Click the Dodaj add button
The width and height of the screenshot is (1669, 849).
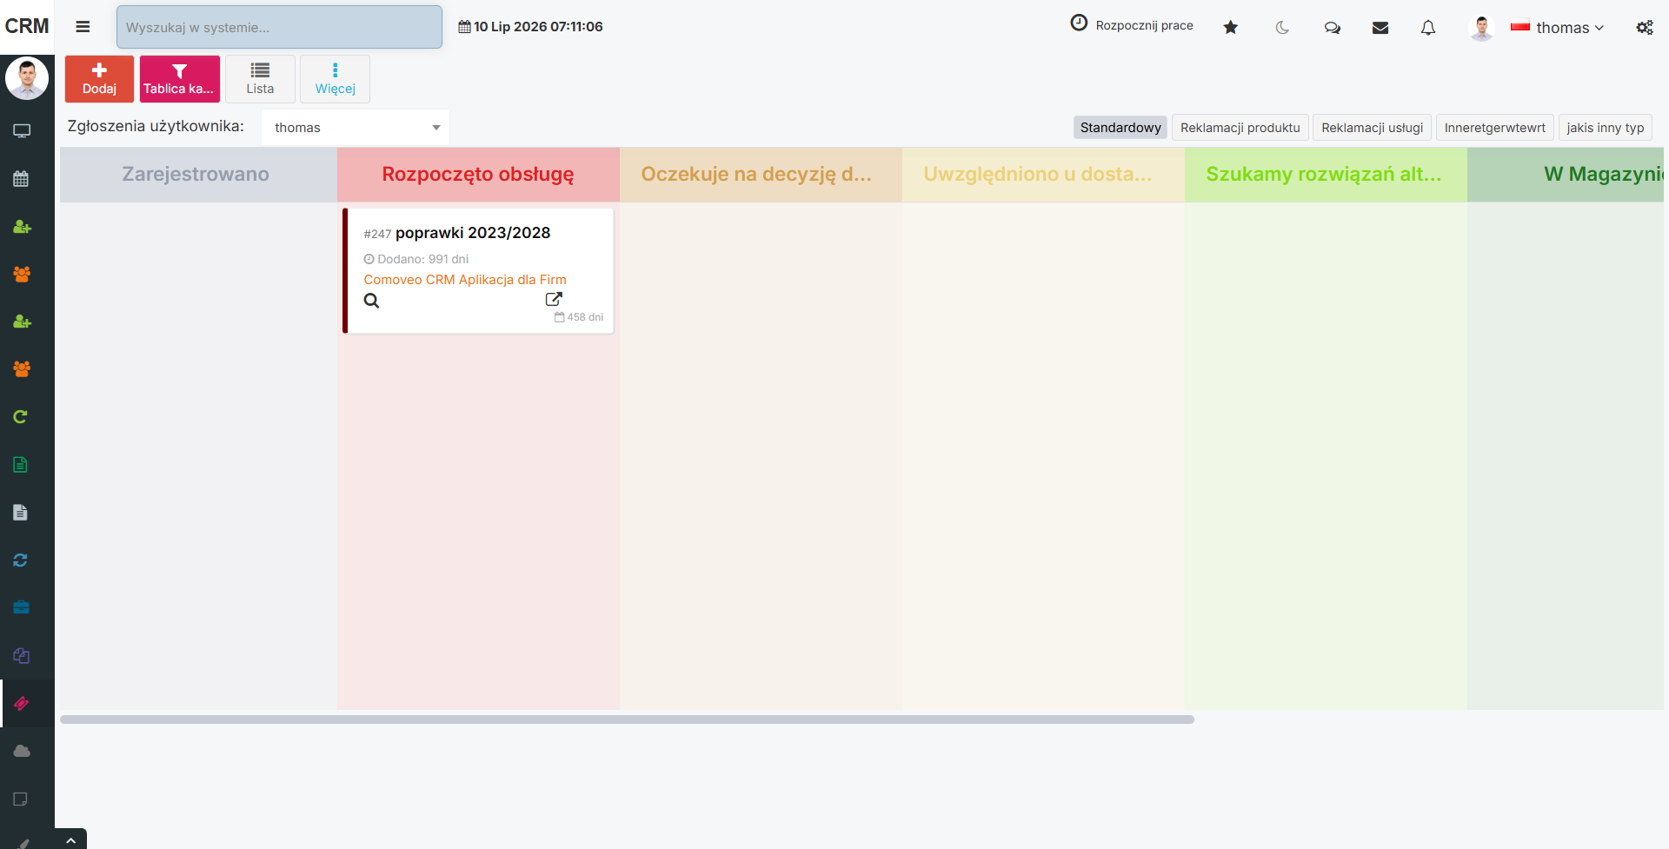coord(99,79)
